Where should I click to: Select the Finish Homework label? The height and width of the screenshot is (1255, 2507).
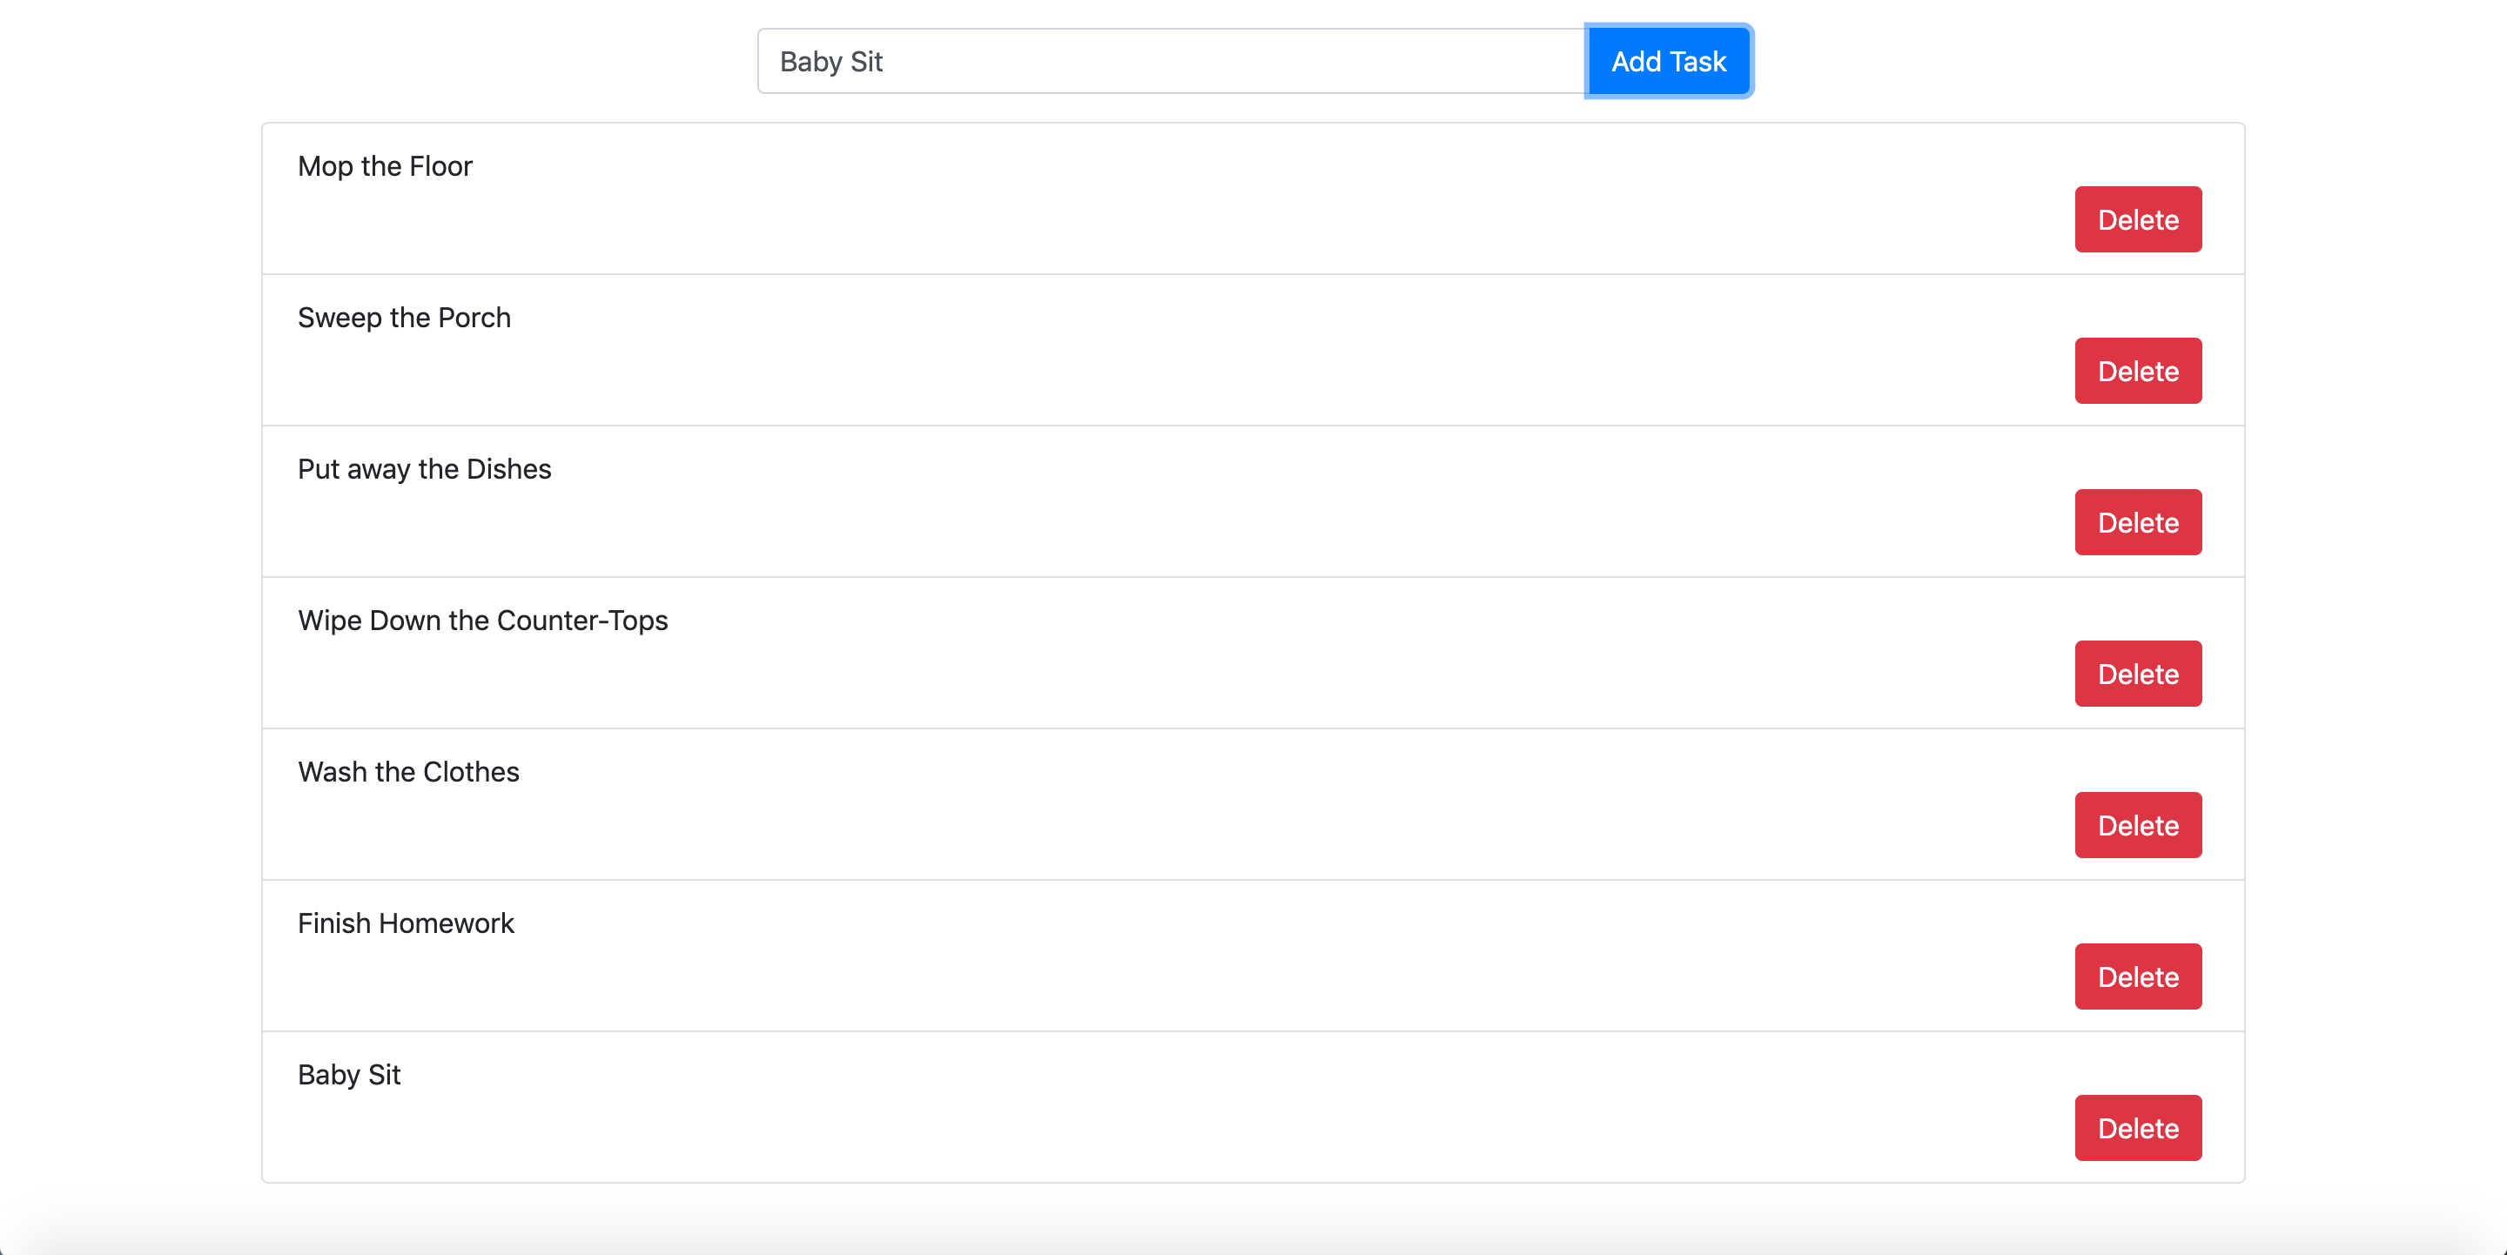click(406, 923)
